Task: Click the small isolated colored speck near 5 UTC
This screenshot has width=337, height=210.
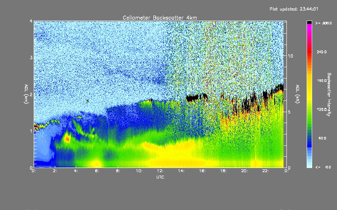Action: coord(87,101)
